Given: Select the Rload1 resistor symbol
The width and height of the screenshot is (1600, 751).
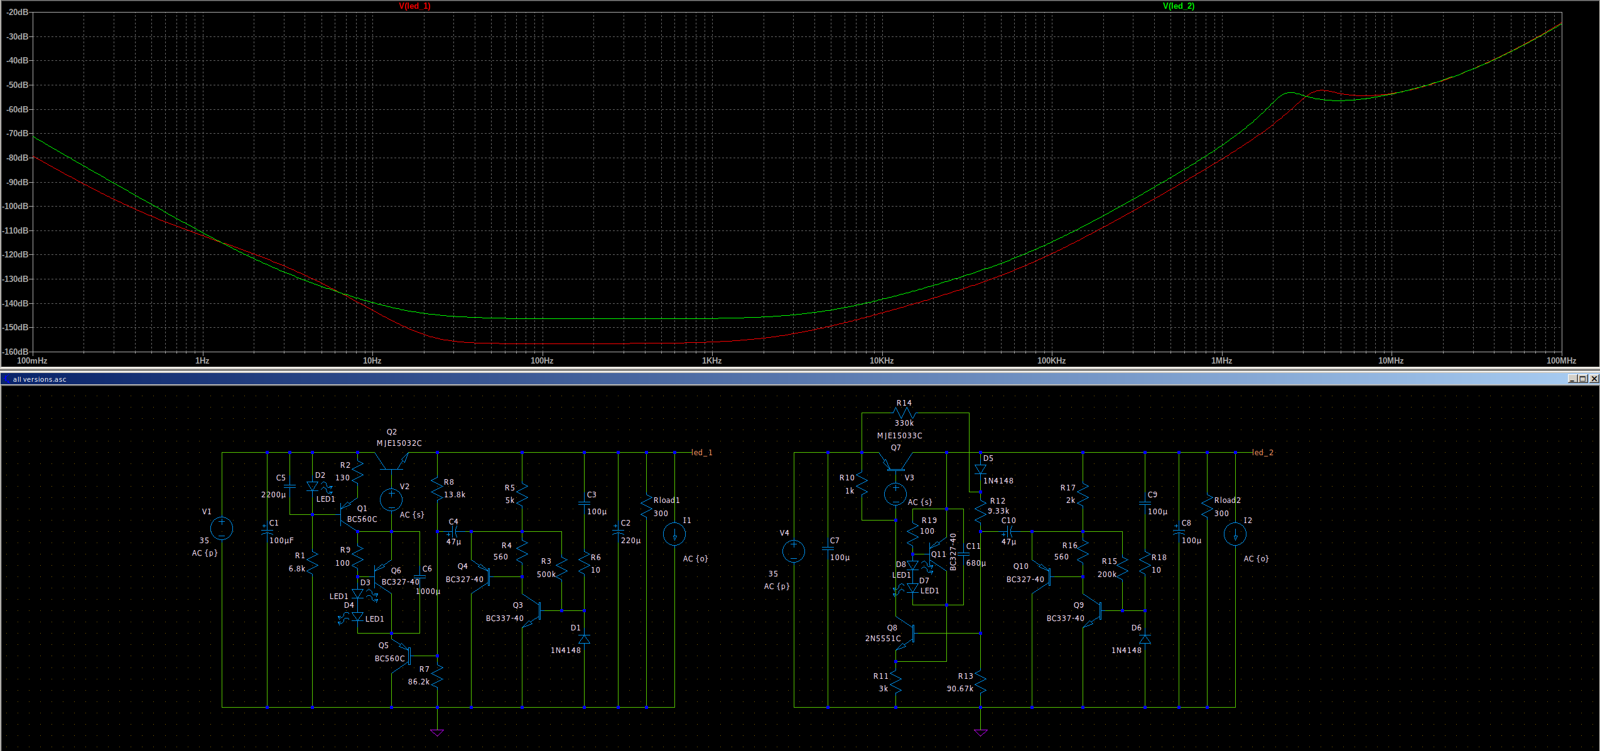Looking at the screenshot, I should (x=647, y=506).
